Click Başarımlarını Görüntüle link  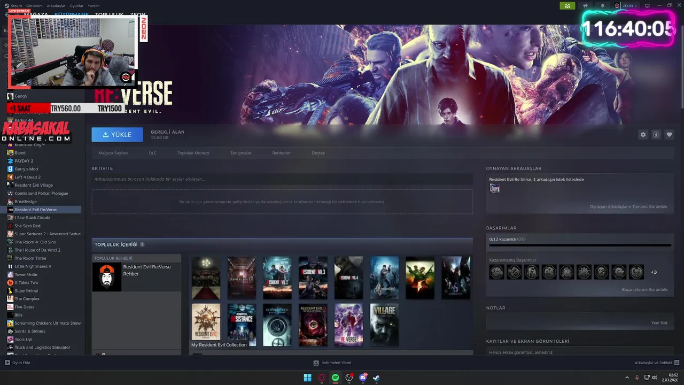(x=644, y=289)
